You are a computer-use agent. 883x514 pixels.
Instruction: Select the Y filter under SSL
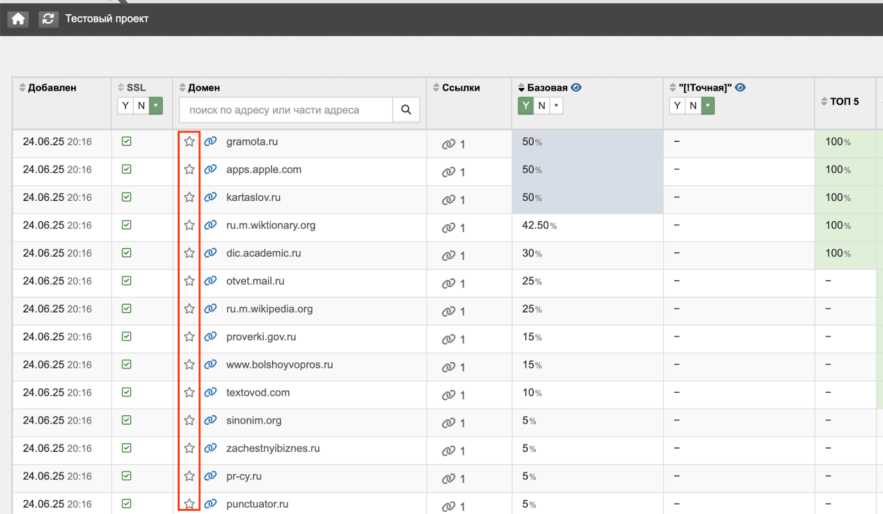tap(125, 105)
